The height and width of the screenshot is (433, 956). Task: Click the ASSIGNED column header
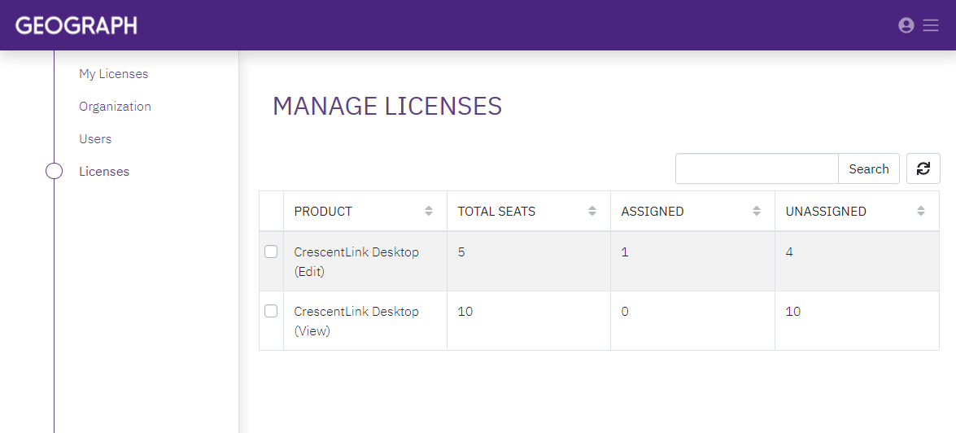click(692, 211)
